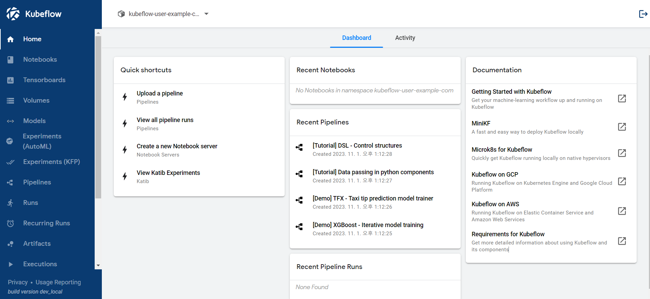Click pipeline icon for DSL - Control structures

click(299, 147)
